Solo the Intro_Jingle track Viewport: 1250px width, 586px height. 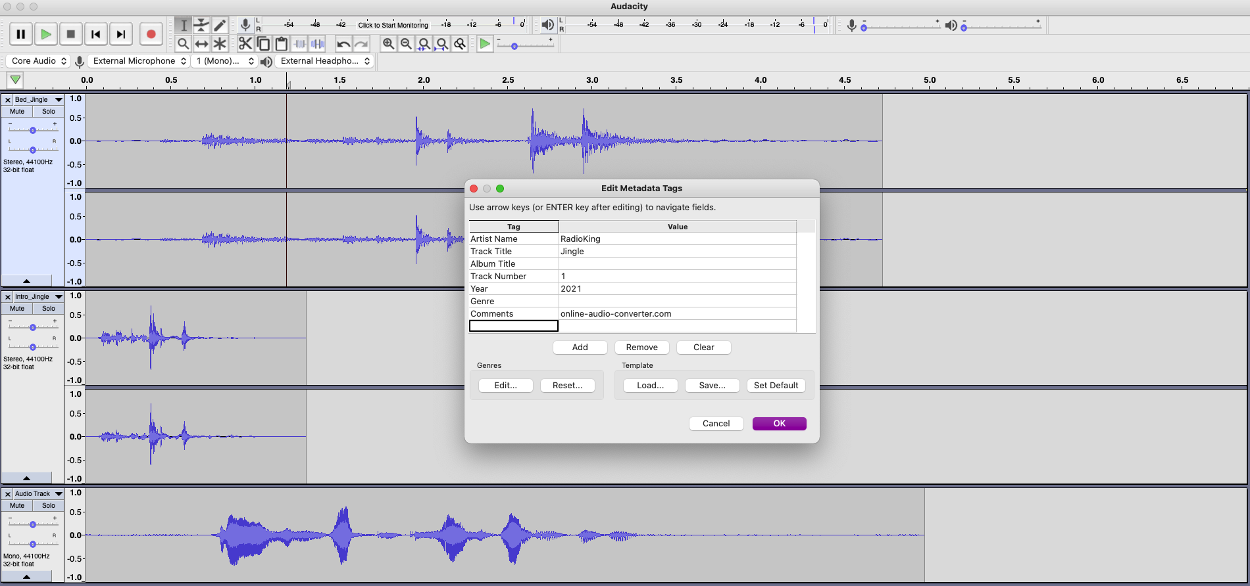click(49, 309)
